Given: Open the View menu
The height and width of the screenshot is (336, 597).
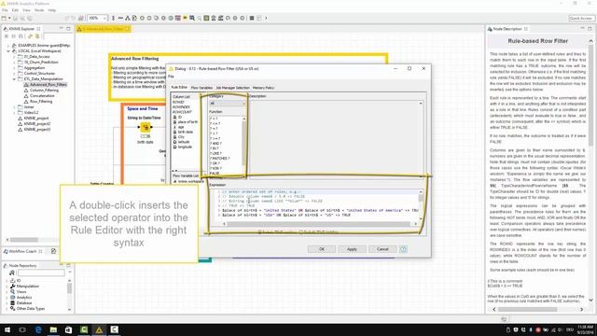Looking at the screenshot, I should point(26,10).
